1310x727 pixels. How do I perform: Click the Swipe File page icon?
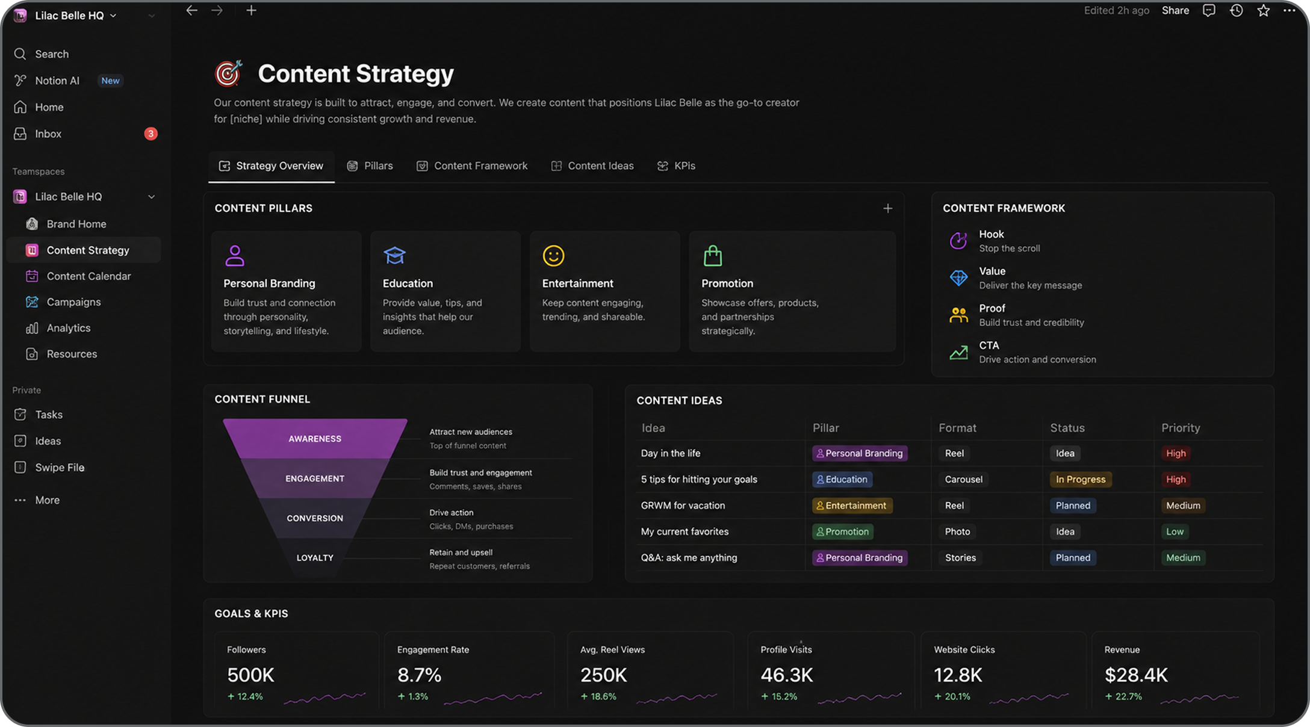point(20,467)
